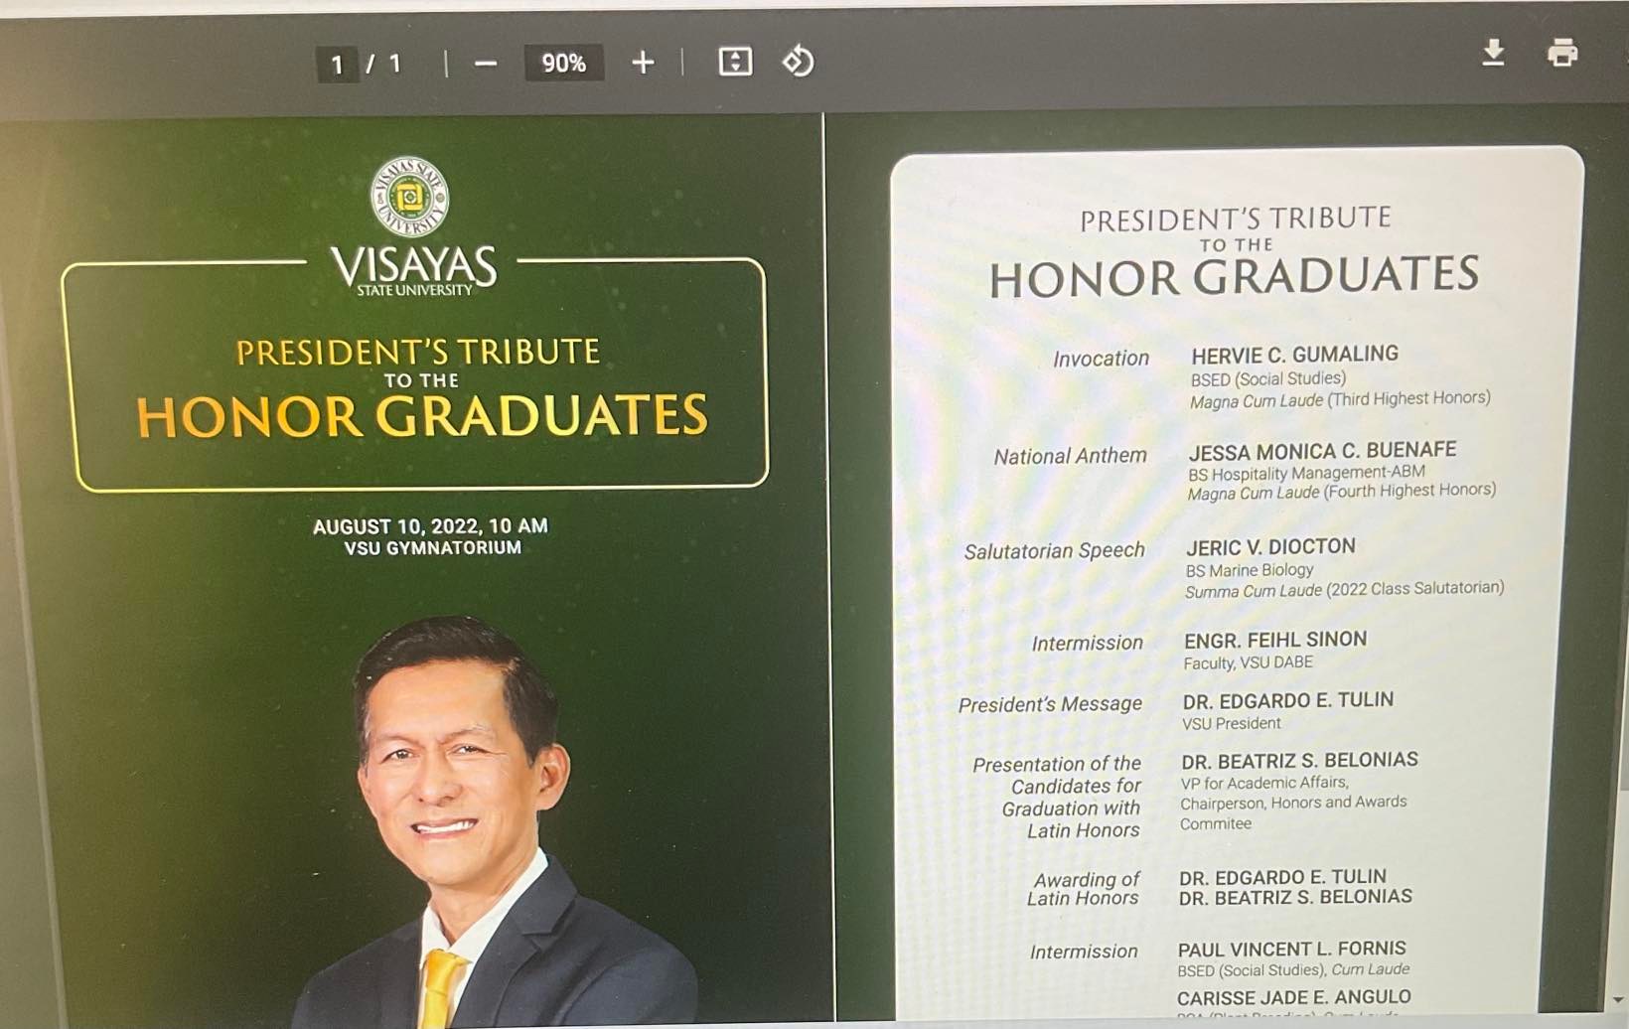Image resolution: width=1629 pixels, height=1029 pixels.
Task: Click the Visayas State University seal logo
Action: 409,197
